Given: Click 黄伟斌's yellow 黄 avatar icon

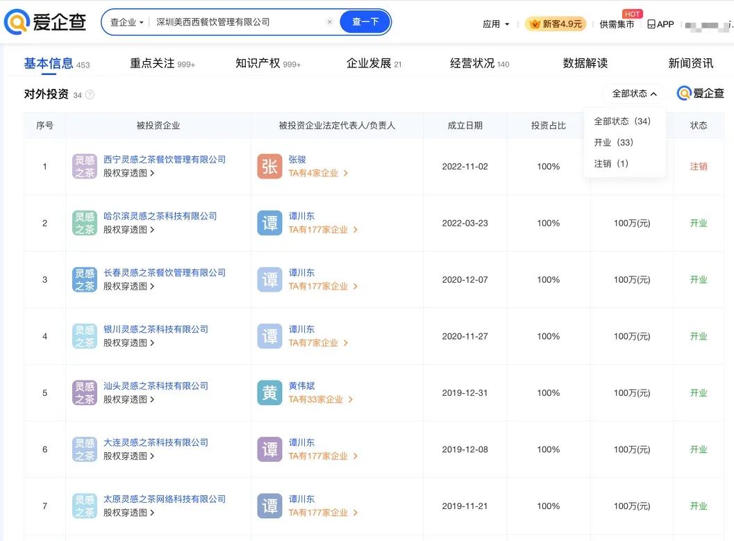Looking at the screenshot, I should click(x=269, y=392).
